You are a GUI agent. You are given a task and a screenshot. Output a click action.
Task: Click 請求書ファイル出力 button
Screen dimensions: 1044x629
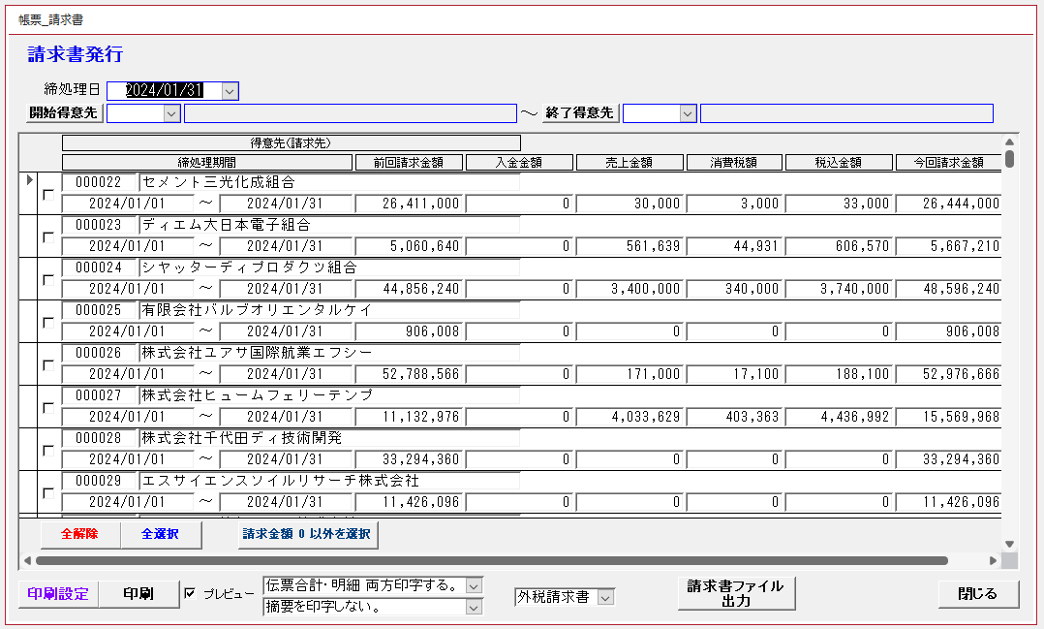click(x=735, y=593)
